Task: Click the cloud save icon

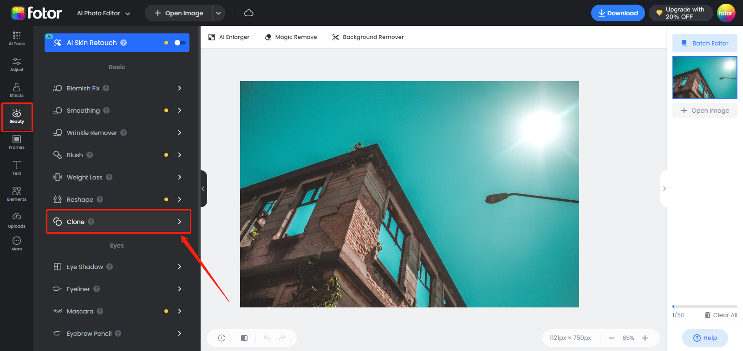Action: [249, 13]
